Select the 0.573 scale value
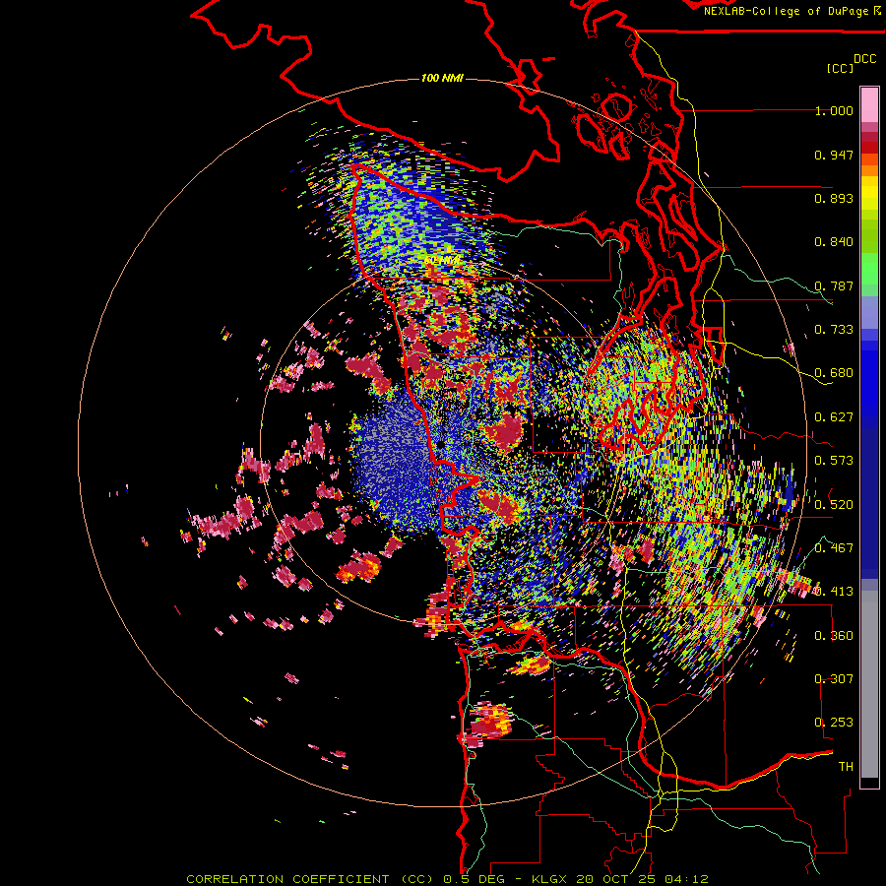 tap(834, 461)
